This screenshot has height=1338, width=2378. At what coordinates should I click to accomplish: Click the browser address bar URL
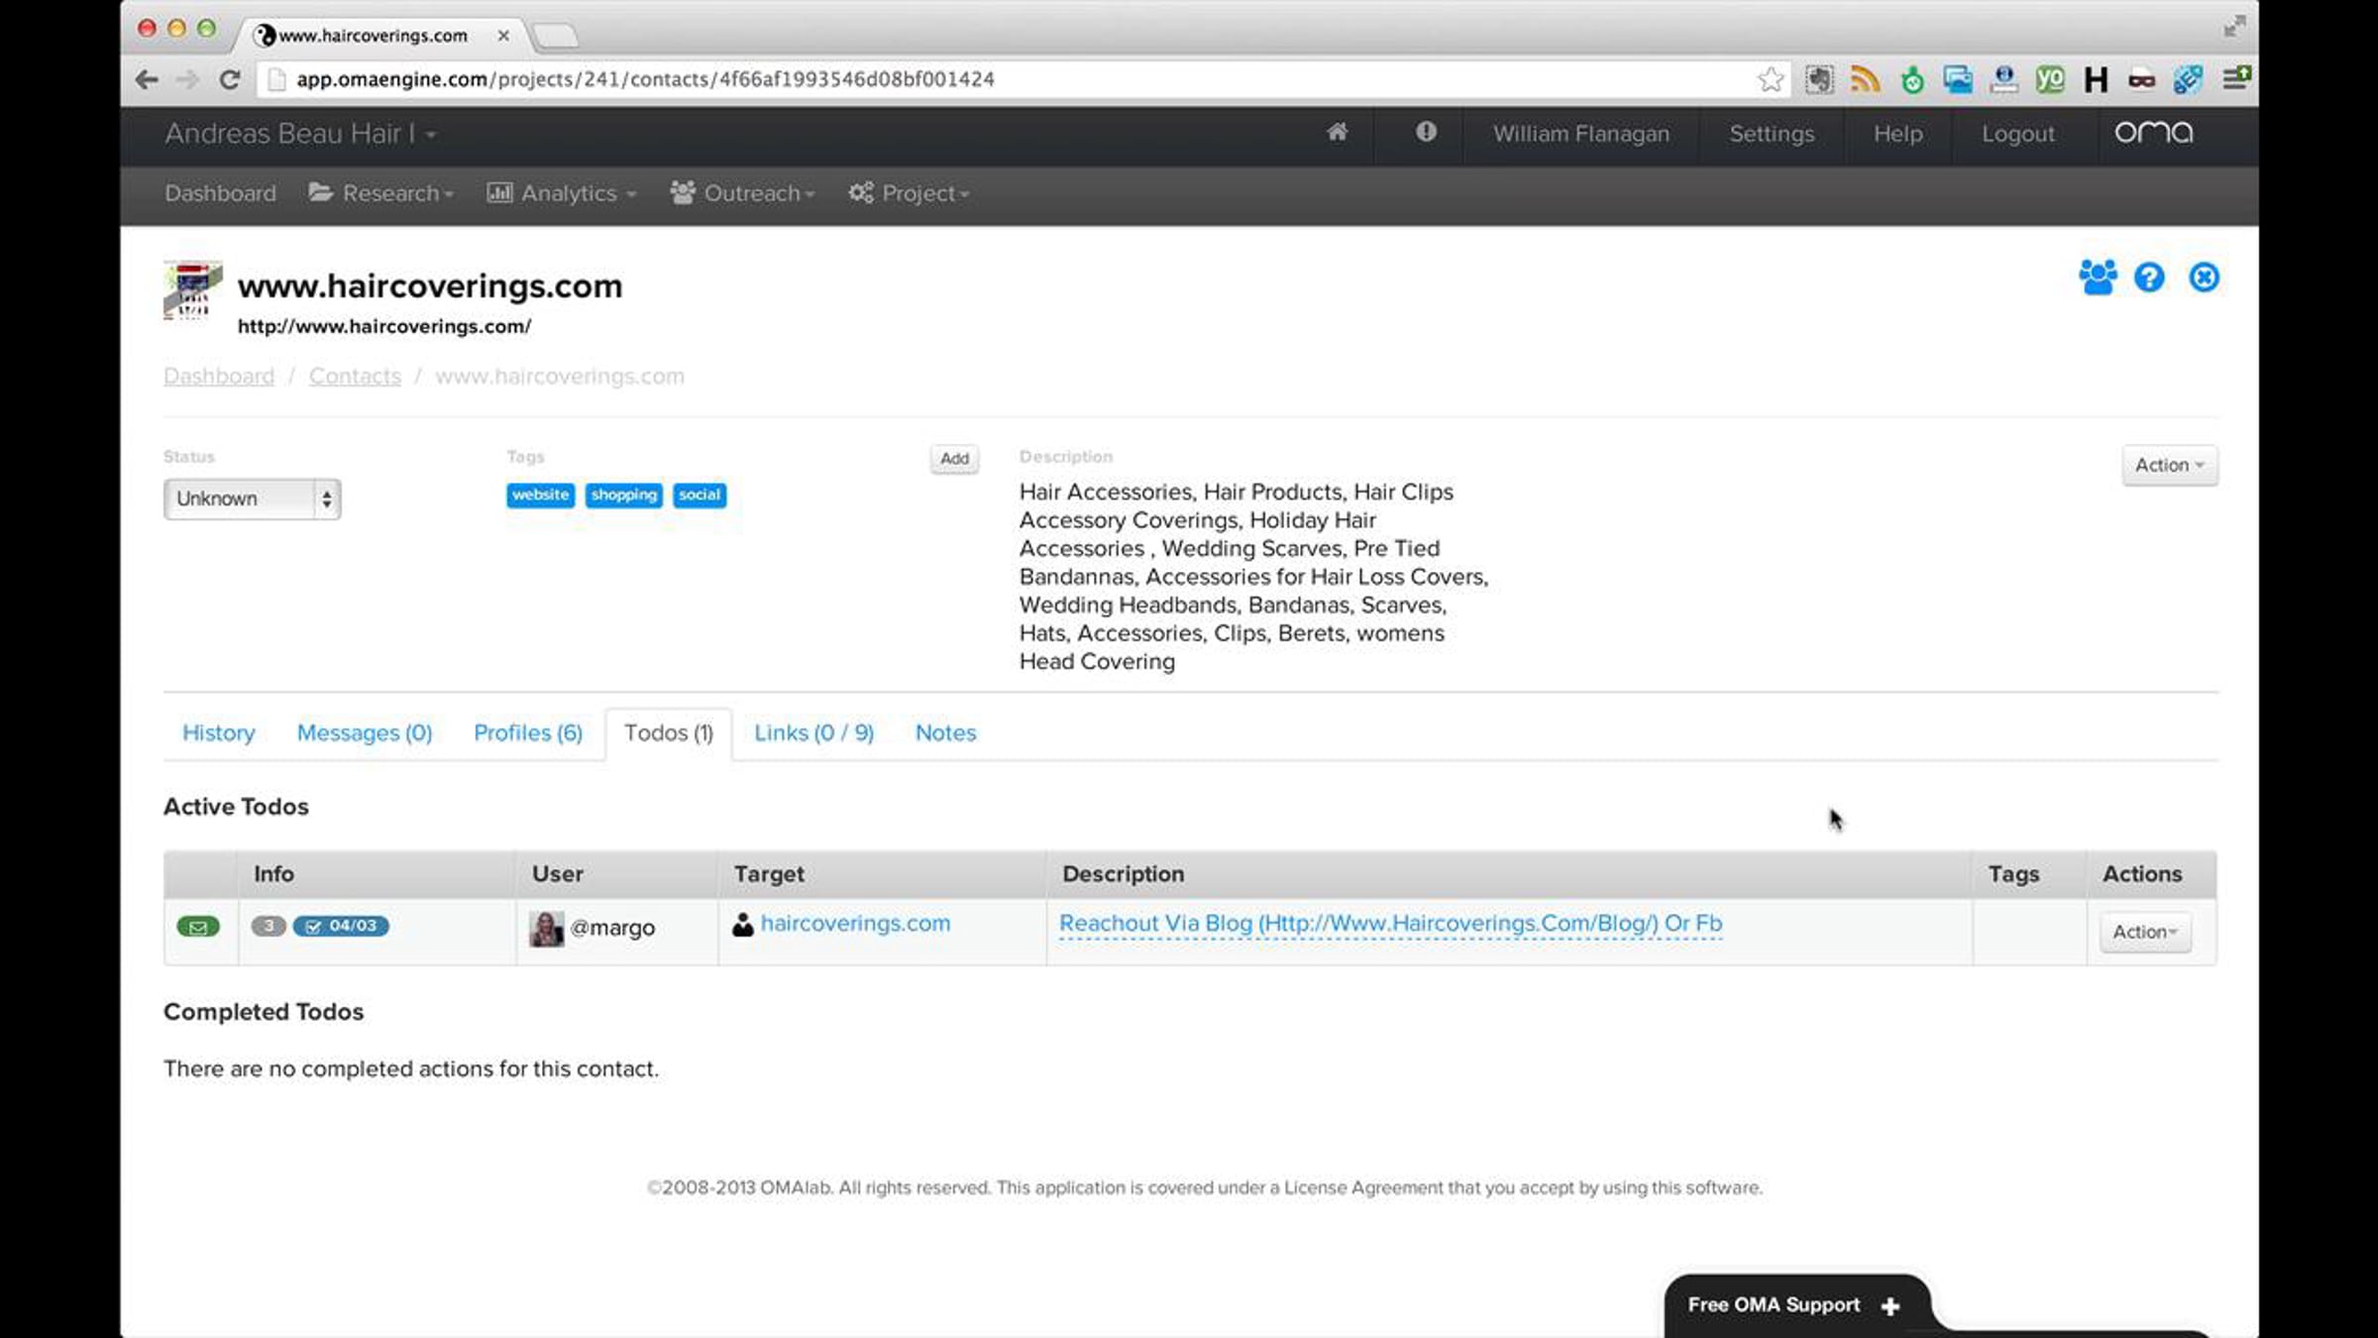pyautogui.click(x=644, y=79)
